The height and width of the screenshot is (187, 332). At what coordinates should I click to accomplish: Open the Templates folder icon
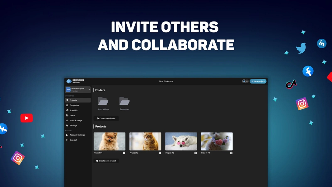click(124, 101)
